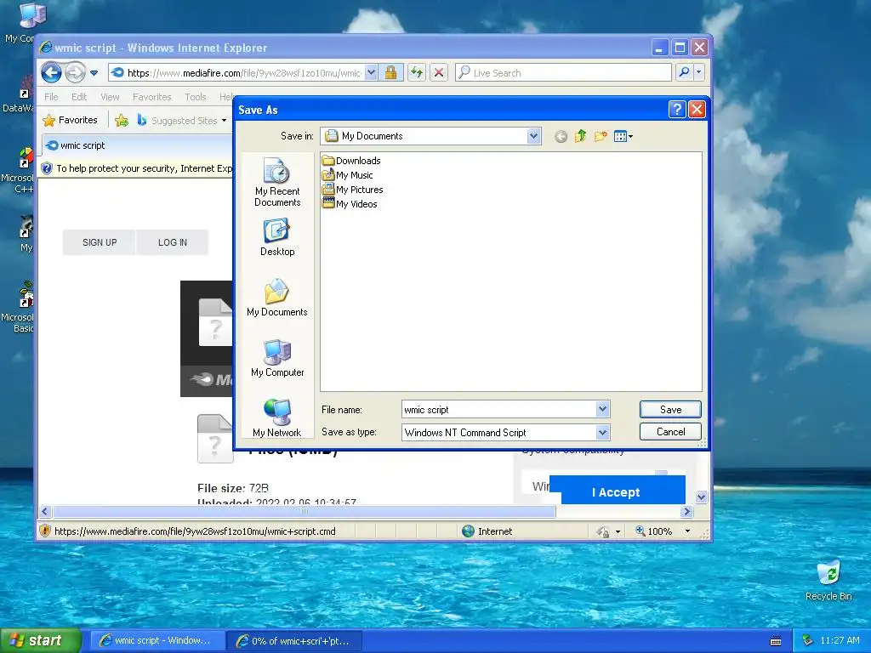Click the Forward arrow in Internet Explorer
Viewport: 871px width, 653px height.
click(x=75, y=72)
